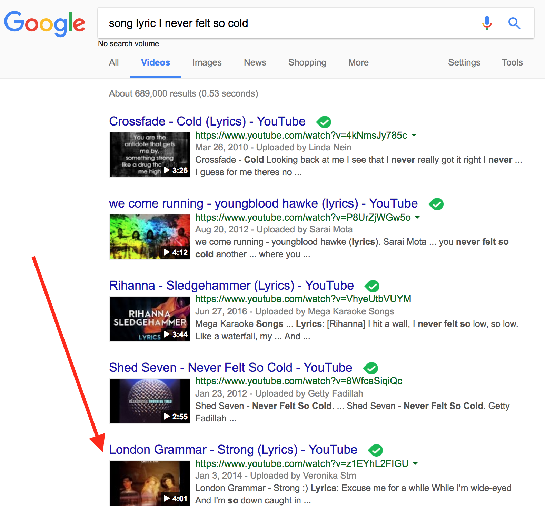
Task: Open we come running youngblood hawke link
Action: click(x=264, y=203)
